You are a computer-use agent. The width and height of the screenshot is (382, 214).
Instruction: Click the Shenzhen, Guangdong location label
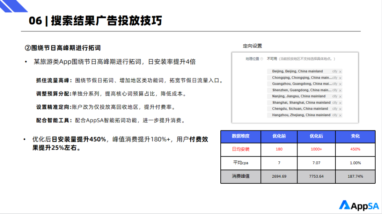(302, 90)
